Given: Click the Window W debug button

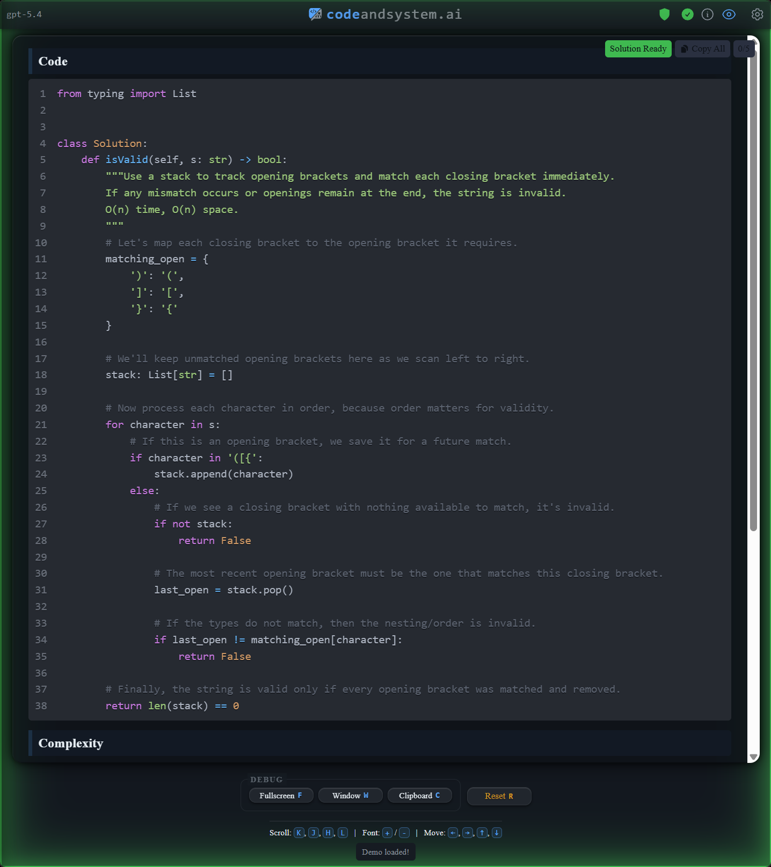Looking at the screenshot, I should tap(350, 796).
